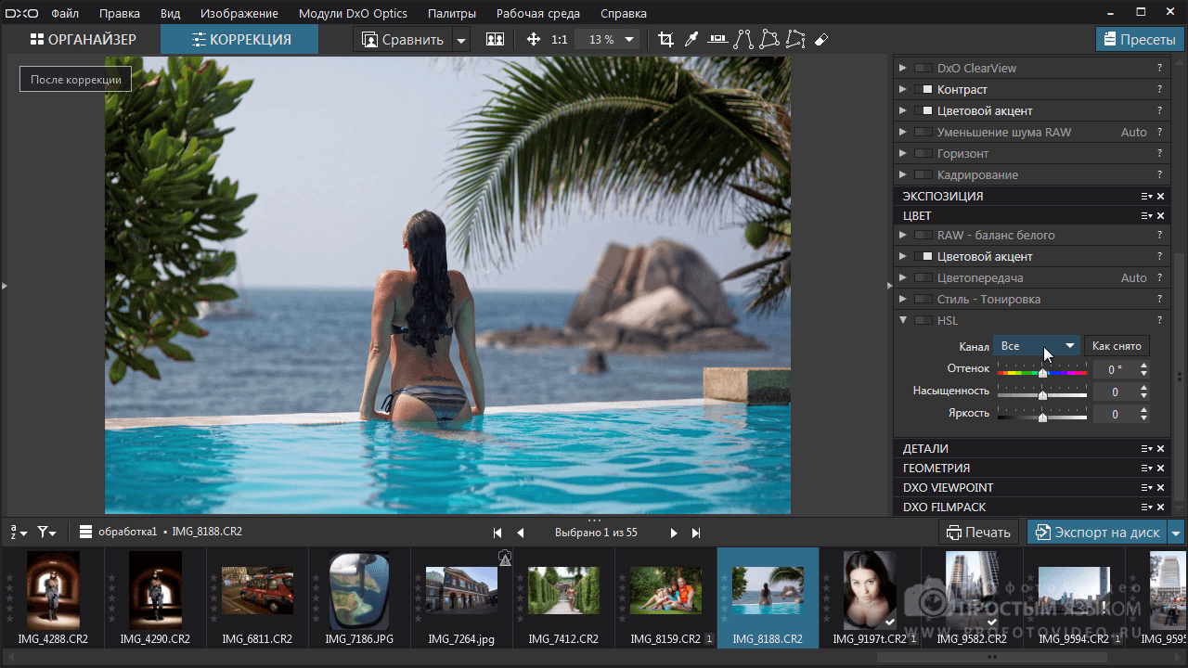The height and width of the screenshot is (668, 1188).
Task: Open the image filter funnel icon
Action: (46, 533)
